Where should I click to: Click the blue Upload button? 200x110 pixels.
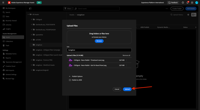pos(127,89)
